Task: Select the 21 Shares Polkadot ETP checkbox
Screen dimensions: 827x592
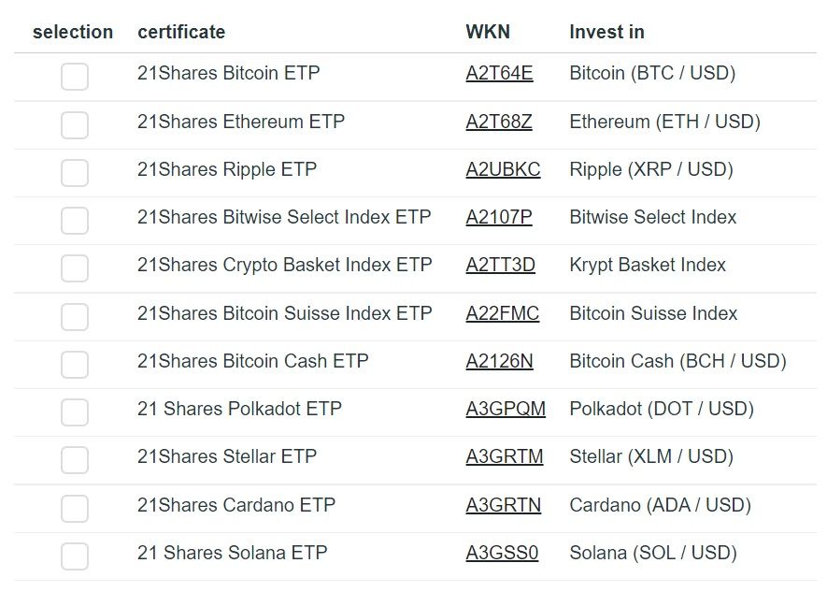Action: (x=75, y=412)
